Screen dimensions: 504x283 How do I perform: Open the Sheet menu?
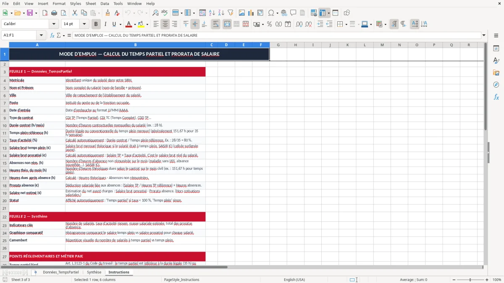coord(91,3)
